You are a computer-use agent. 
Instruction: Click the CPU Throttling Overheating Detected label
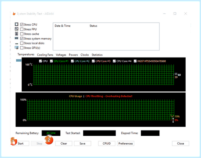click(x=109, y=96)
